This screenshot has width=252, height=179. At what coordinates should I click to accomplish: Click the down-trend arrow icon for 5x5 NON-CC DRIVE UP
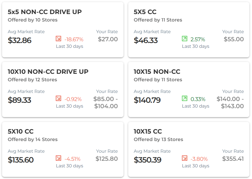58,39
